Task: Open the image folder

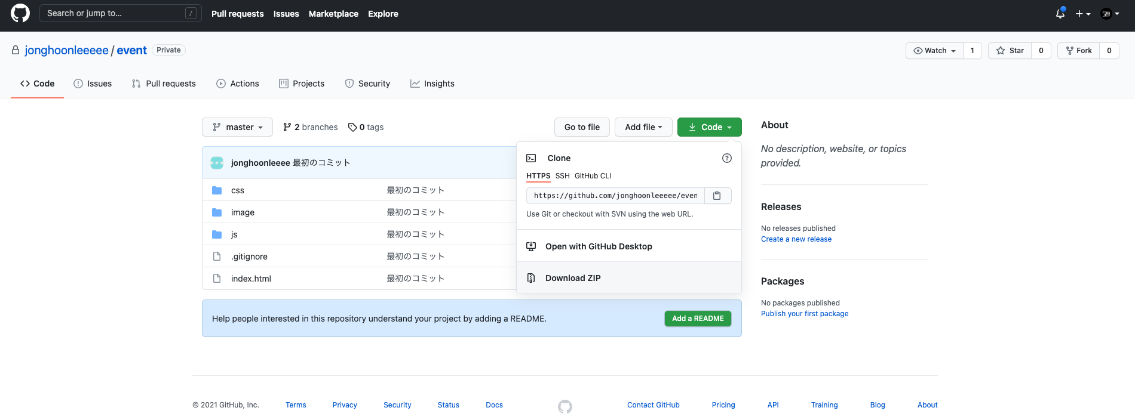Action: point(243,212)
